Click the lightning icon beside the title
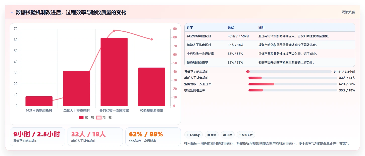The height and width of the screenshot is (156, 365). click(x=12, y=13)
